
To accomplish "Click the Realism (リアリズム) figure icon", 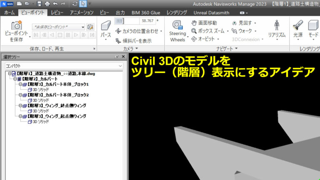I will (277, 25).
